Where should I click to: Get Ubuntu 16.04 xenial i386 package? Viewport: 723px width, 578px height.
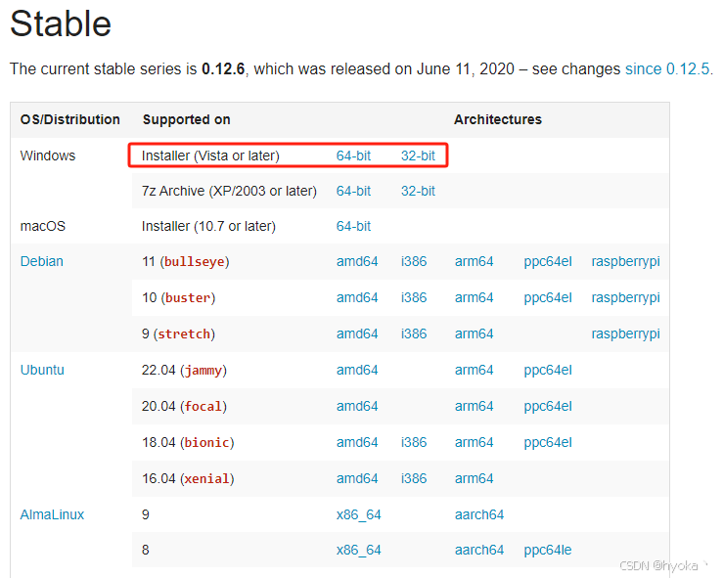414,478
